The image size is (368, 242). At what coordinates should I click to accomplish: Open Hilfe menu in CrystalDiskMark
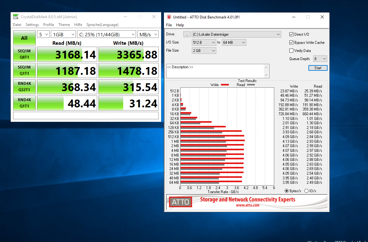tap(78, 25)
